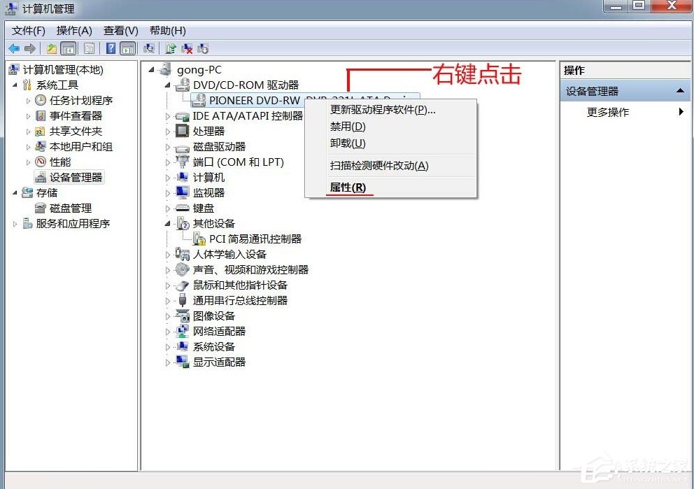Click the Disable device toolbar icon
The height and width of the screenshot is (489, 694).
click(203, 48)
